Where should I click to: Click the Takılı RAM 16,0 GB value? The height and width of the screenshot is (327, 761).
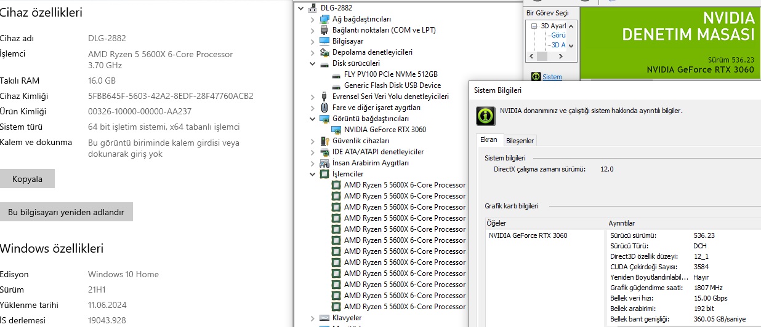102,81
